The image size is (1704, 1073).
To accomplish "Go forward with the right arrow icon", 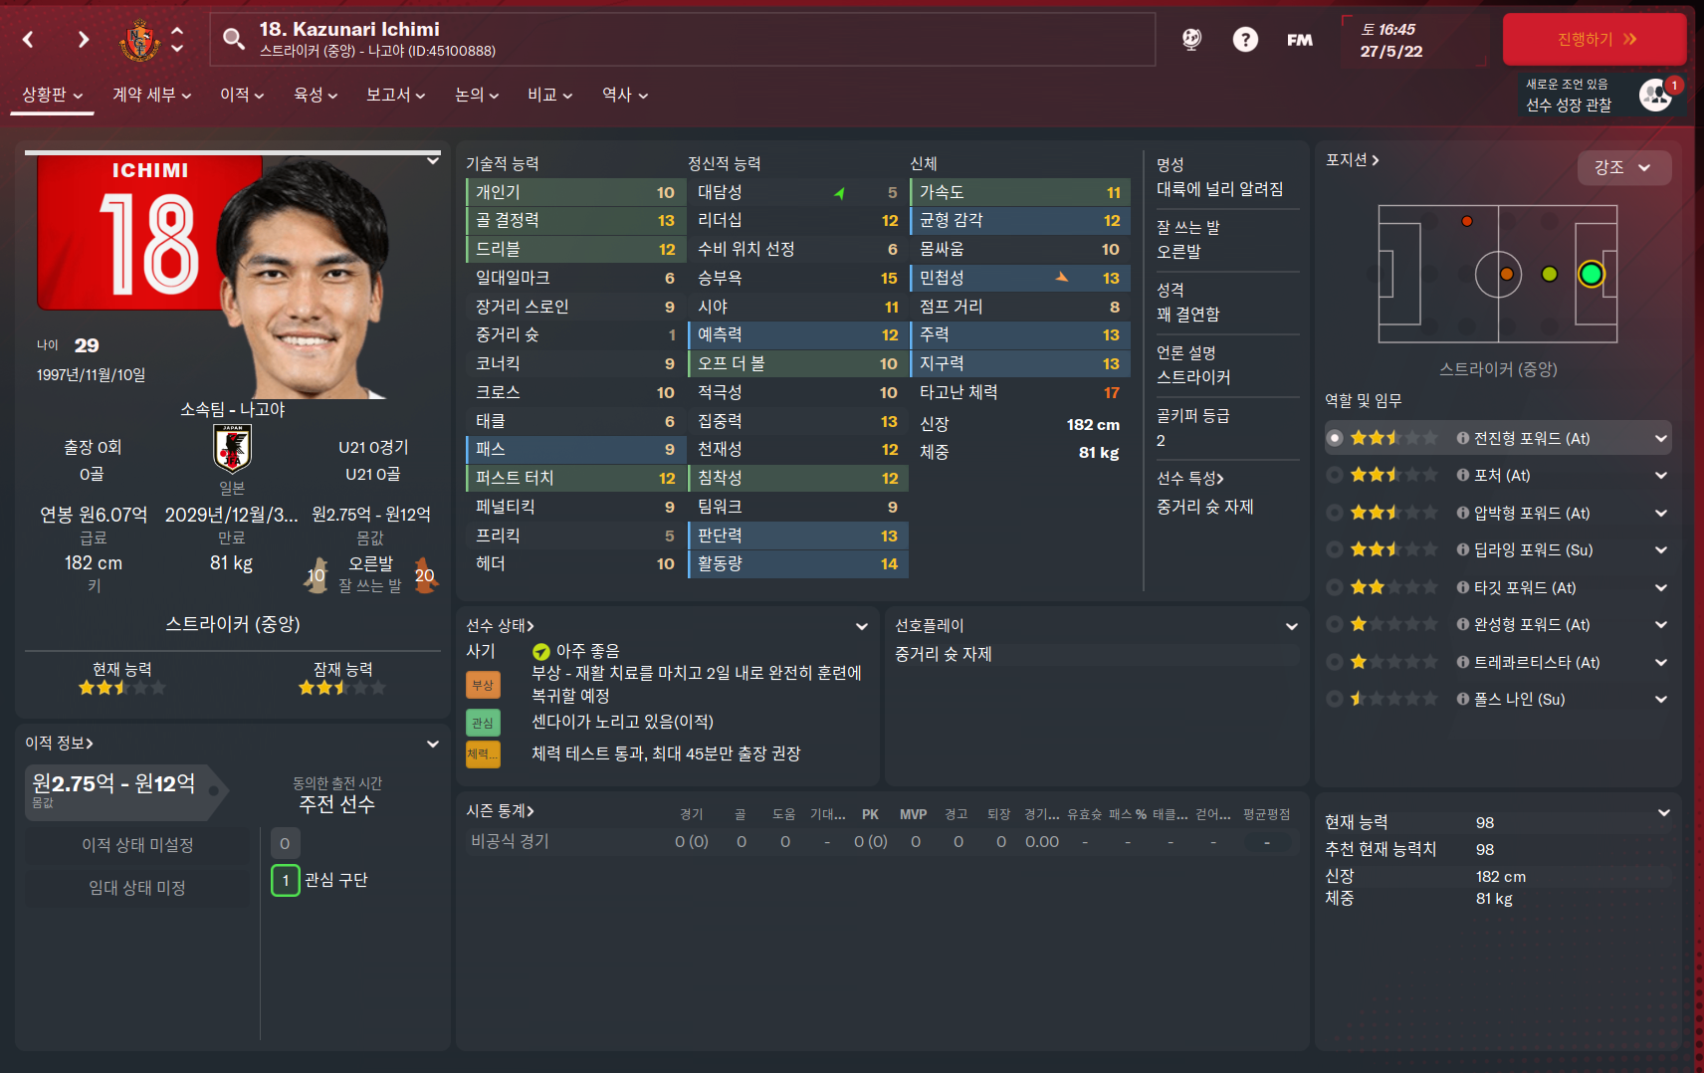I will [x=84, y=40].
